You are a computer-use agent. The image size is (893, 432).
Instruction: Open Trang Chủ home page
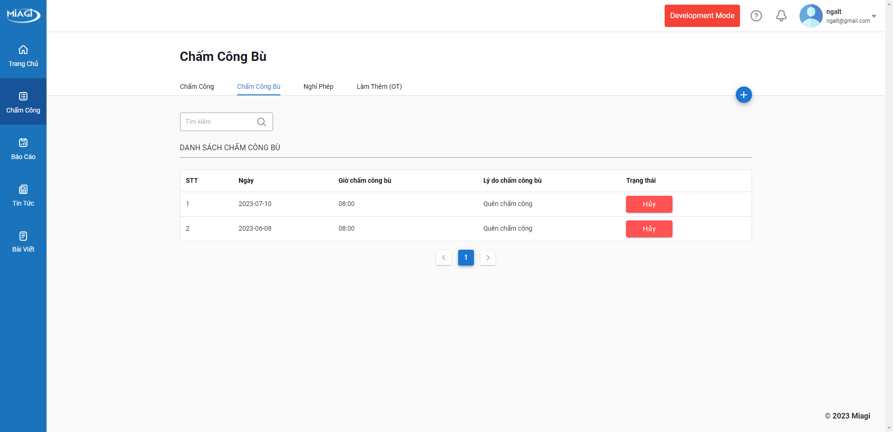(x=23, y=56)
